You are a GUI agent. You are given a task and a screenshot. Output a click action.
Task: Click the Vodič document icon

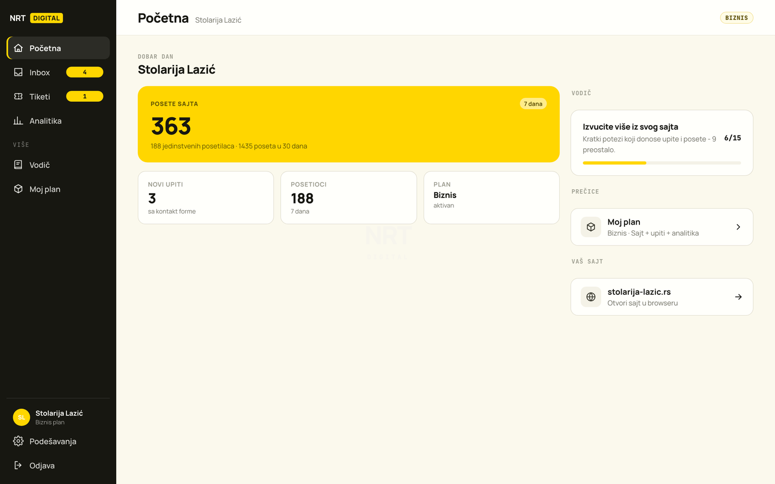[x=18, y=165]
